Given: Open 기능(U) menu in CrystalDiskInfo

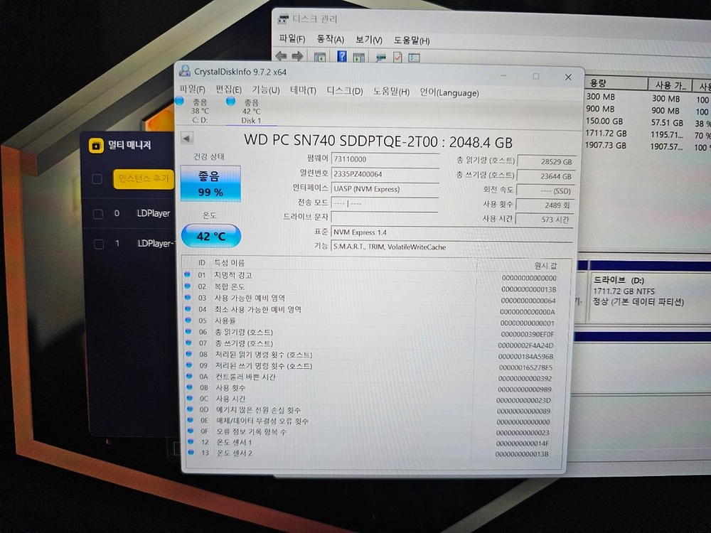Looking at the screenshot, I should pos(266,90).
